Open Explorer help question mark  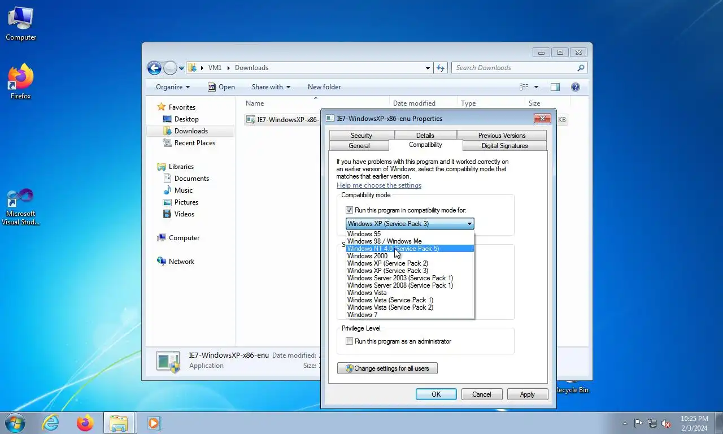pyautogui.click(x=576, y=87)
